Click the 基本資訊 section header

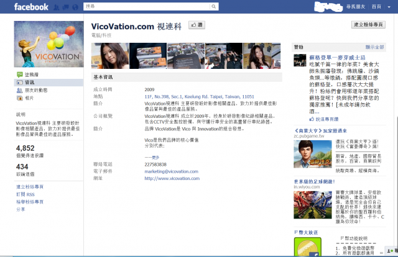[x=187, y=77]
